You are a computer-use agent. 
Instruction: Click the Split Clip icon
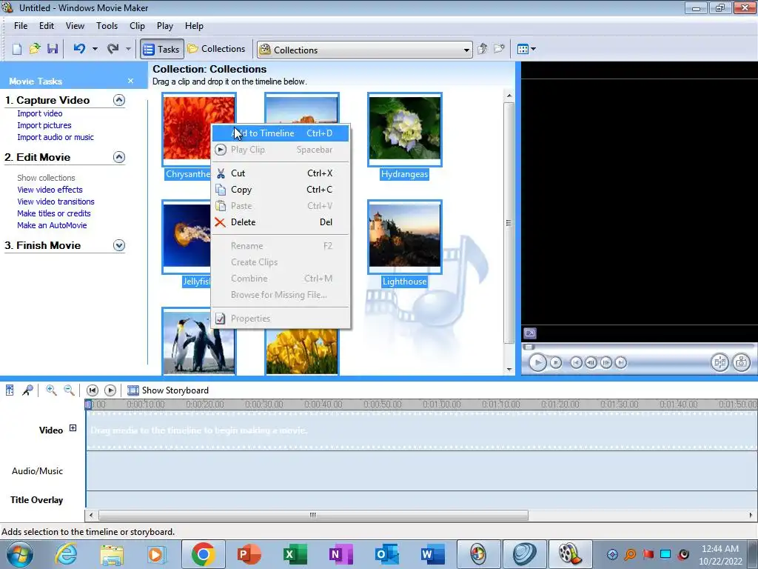pos(720,362)
